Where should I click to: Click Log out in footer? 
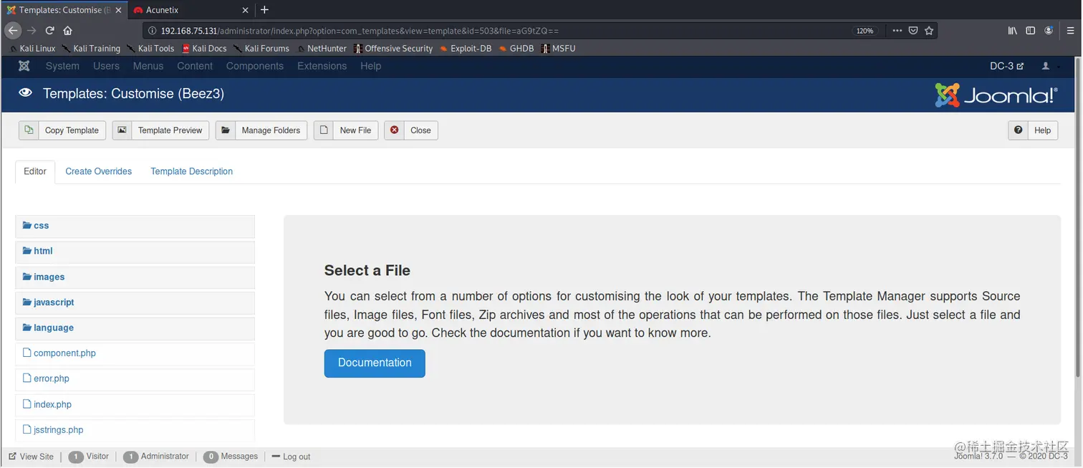(291, 457)
